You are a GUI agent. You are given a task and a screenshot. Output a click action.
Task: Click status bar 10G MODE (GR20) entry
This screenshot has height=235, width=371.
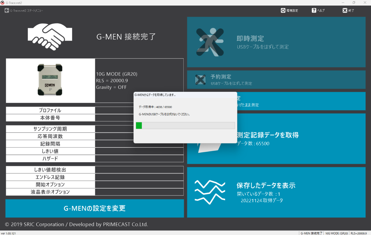click(337, 233)
